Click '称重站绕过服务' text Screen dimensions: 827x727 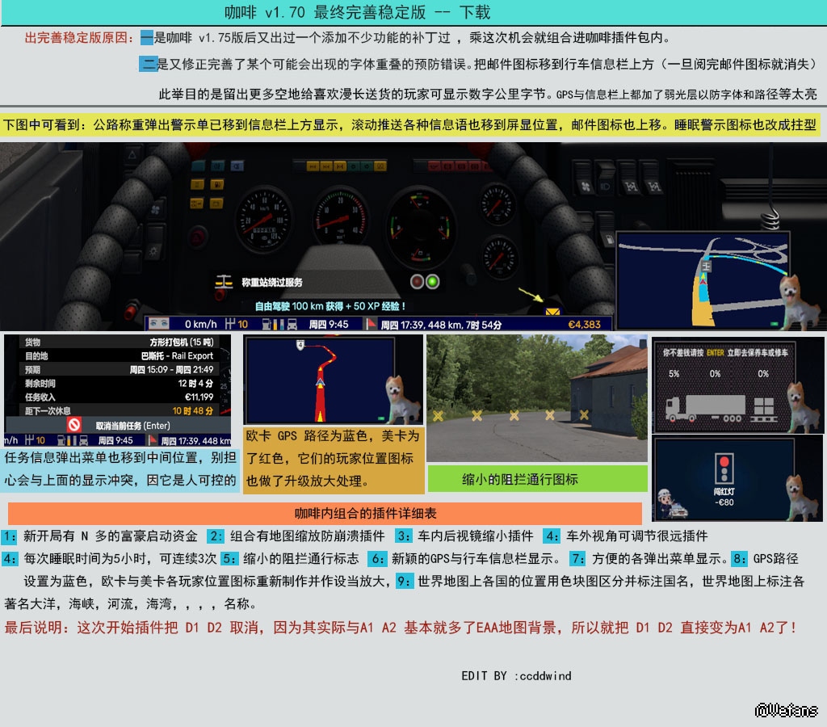[271, 282]
